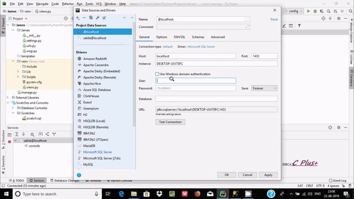The image size is (354, 199).
Task: Add a new data source with plus icon
Action: point(78,18)
